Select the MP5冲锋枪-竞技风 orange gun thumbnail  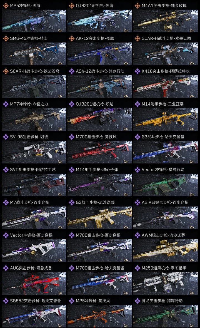click(x=100, y=316)
